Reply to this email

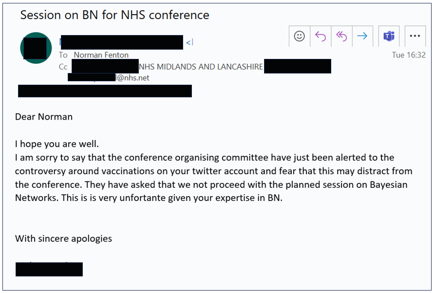321,36
